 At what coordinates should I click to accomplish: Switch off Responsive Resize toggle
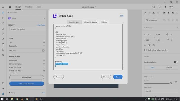click(175, 62)
